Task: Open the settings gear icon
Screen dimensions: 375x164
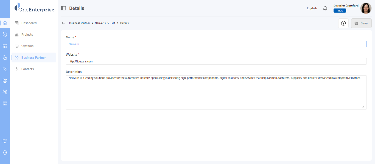Action: coord(5,153)
